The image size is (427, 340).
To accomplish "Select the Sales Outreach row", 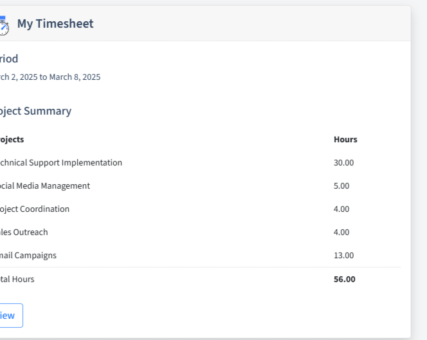I will [200, 232].
